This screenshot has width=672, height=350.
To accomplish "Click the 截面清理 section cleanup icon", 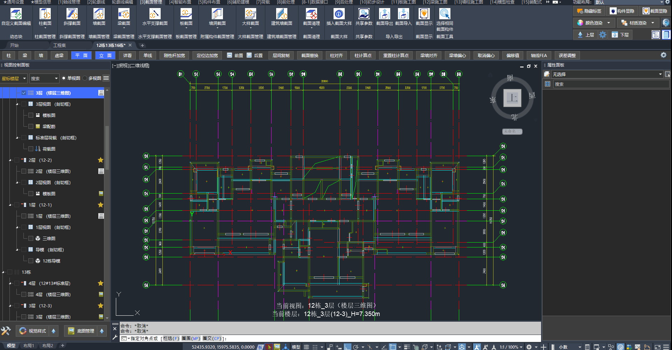I will click(x=311, y=14).
